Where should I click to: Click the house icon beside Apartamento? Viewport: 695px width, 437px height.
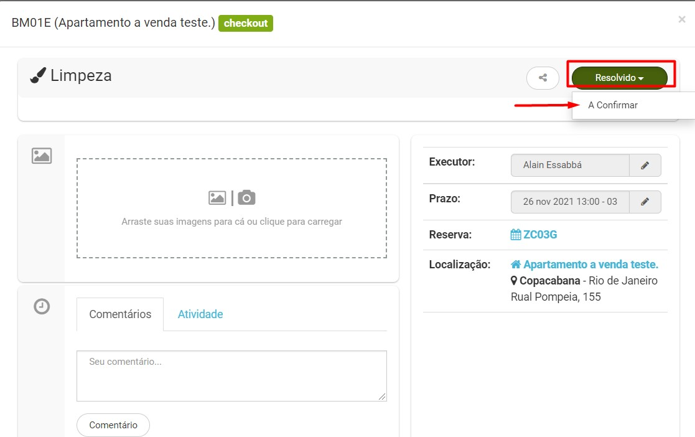(515, 265)
